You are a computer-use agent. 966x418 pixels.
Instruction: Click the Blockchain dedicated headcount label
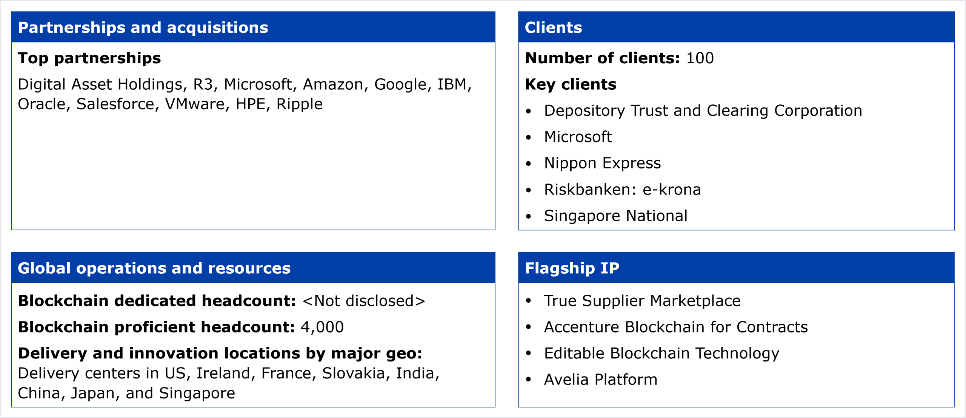point(157,301)
